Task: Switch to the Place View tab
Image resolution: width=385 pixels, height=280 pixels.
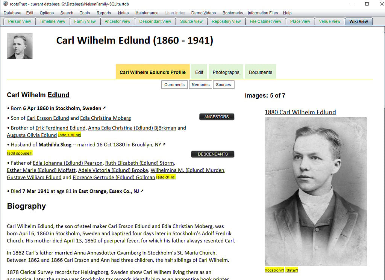Action: (300, 21)
